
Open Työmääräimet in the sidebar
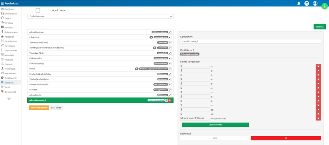11,50
